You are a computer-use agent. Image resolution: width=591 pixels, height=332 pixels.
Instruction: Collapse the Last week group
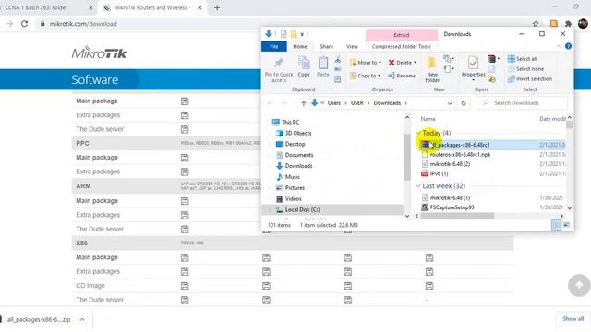[418, 186]
